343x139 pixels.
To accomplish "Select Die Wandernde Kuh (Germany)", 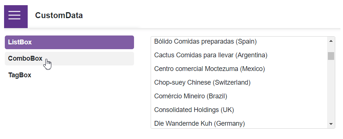I will point(239,123).
